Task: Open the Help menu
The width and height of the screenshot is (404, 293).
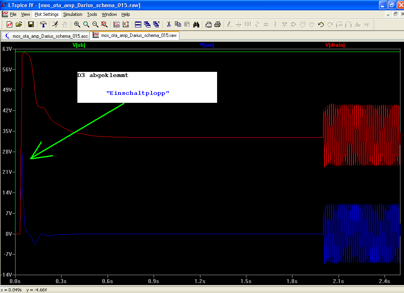Action: click(126, 14)
